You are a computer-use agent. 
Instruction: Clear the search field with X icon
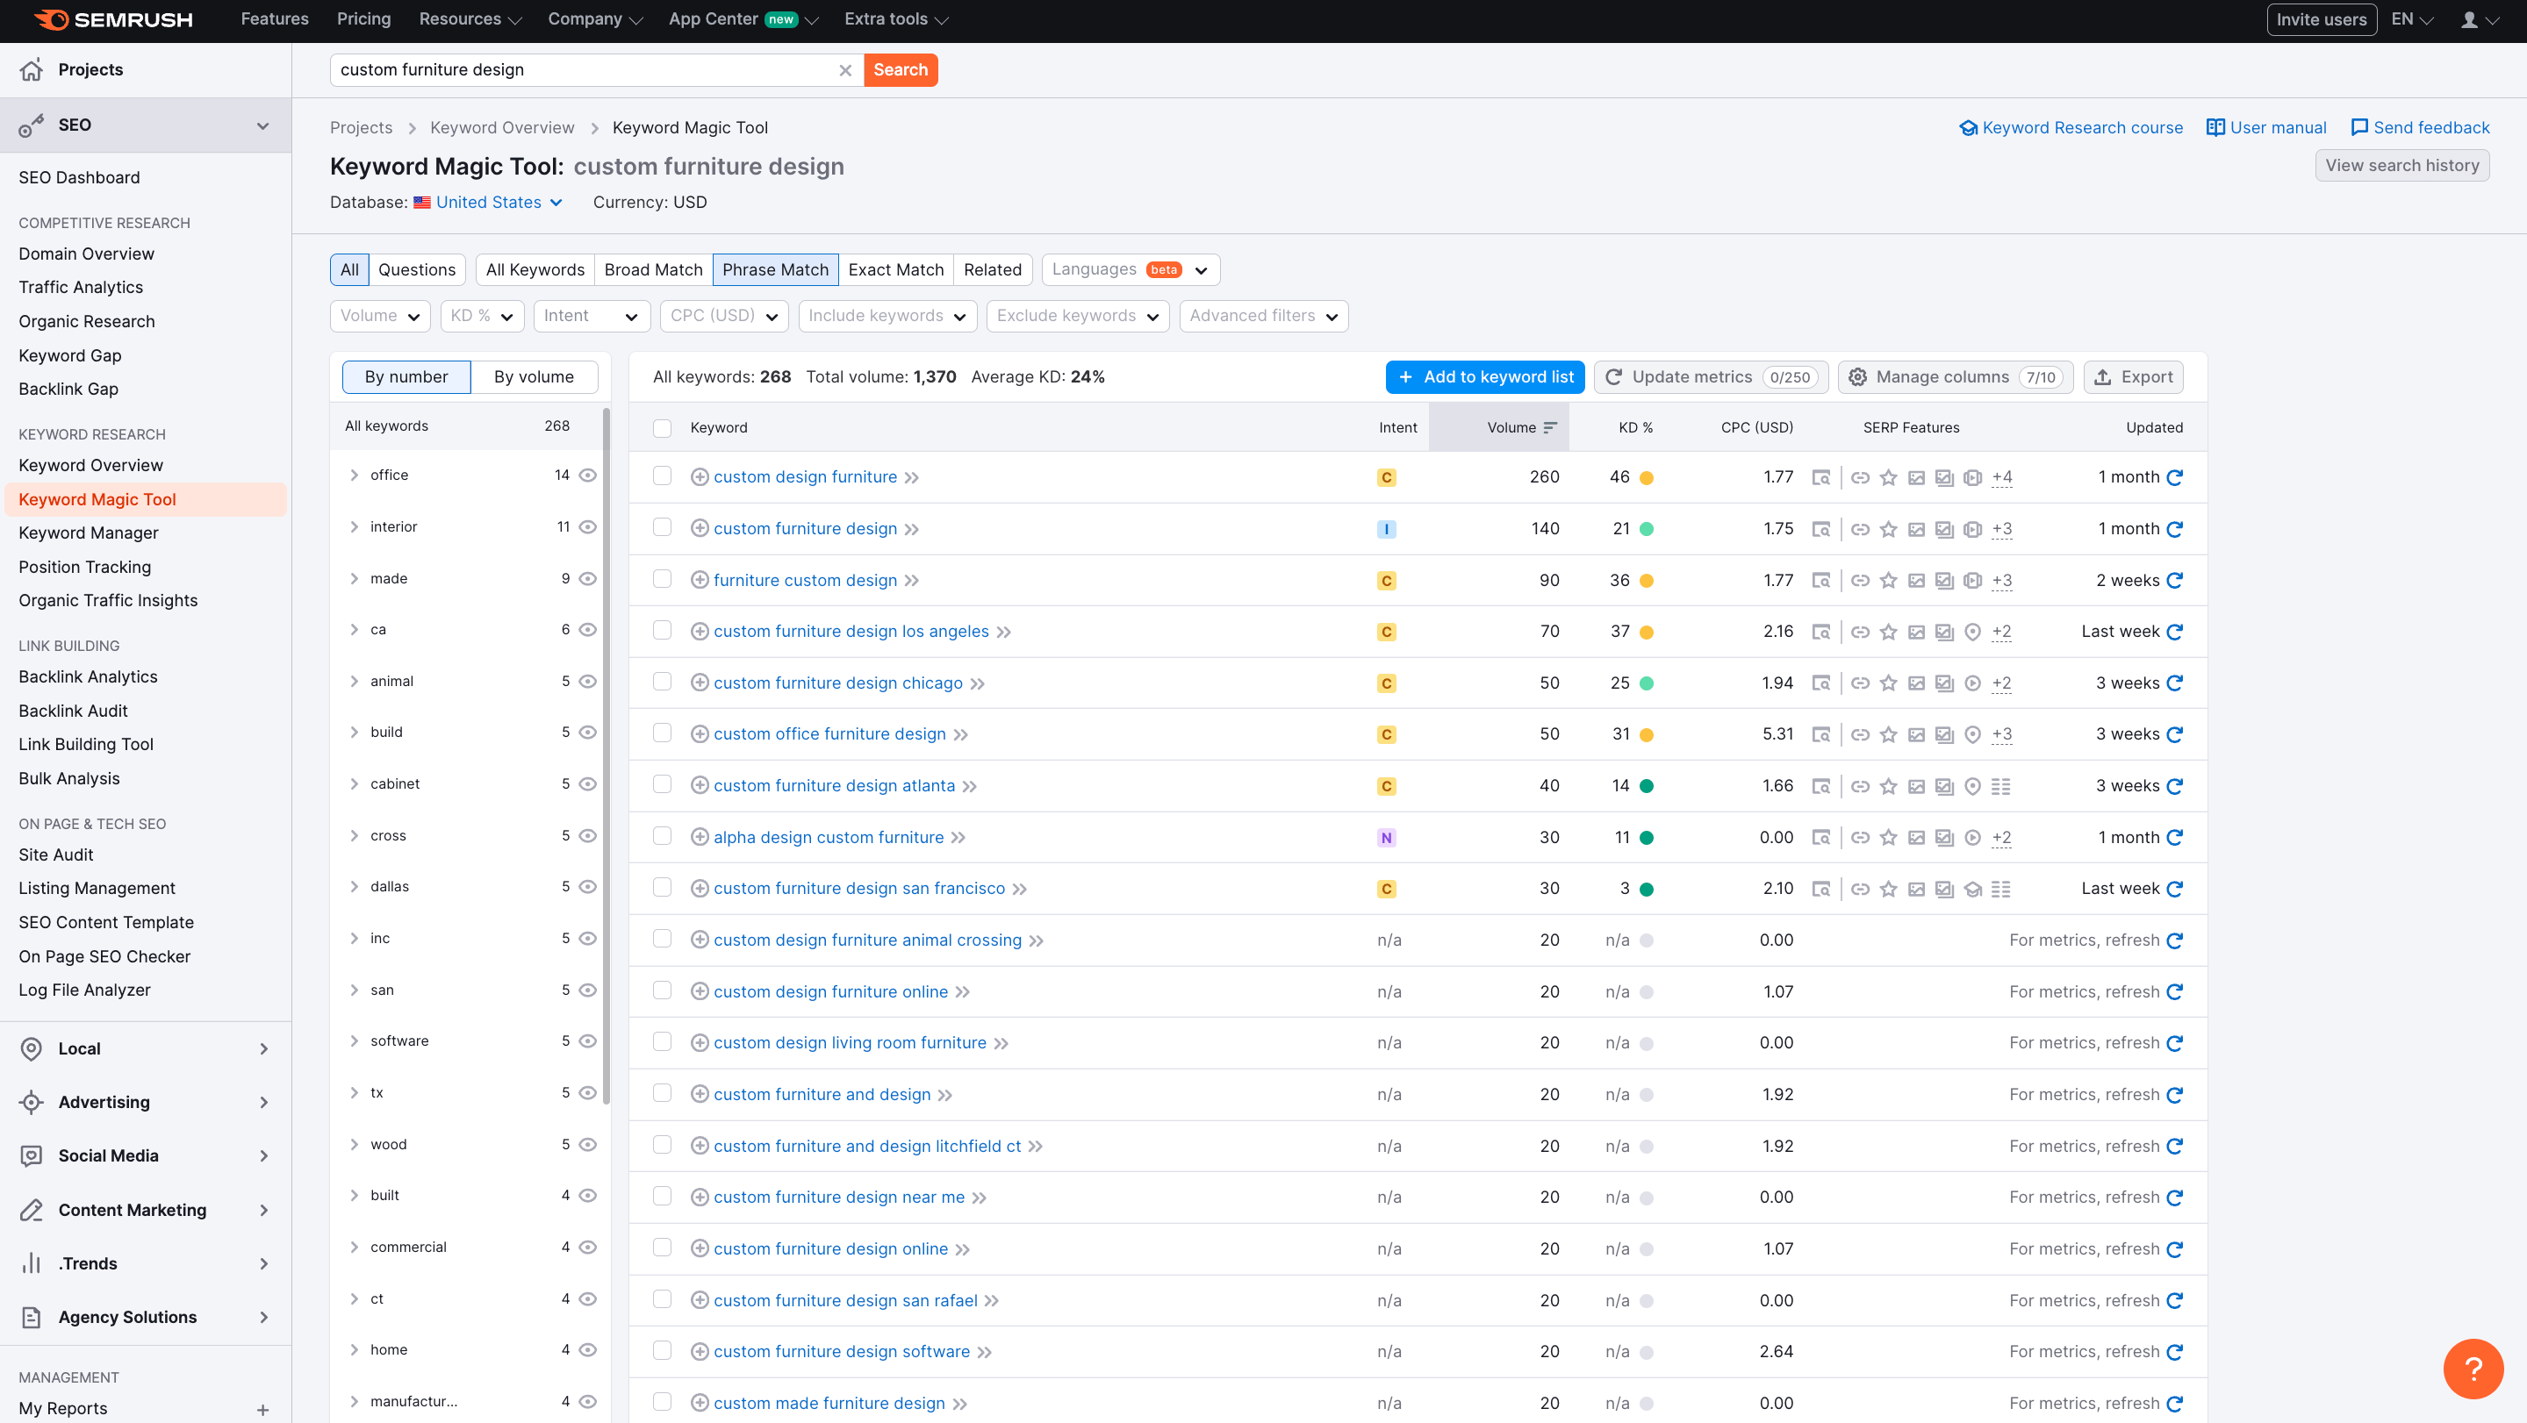pyautogui.click(x=844, y=70)
